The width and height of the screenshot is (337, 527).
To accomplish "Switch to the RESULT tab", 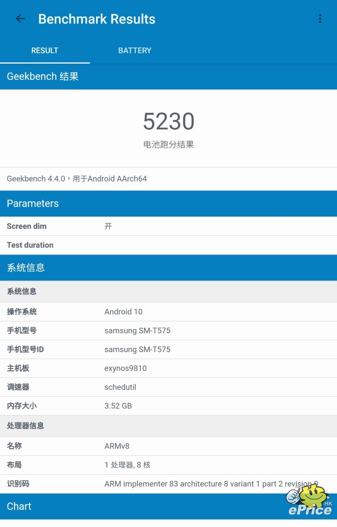I will point(45,51).
